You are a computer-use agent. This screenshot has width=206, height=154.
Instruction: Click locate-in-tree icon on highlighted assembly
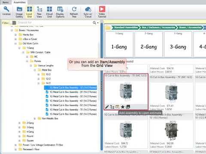tap(112, 107)
